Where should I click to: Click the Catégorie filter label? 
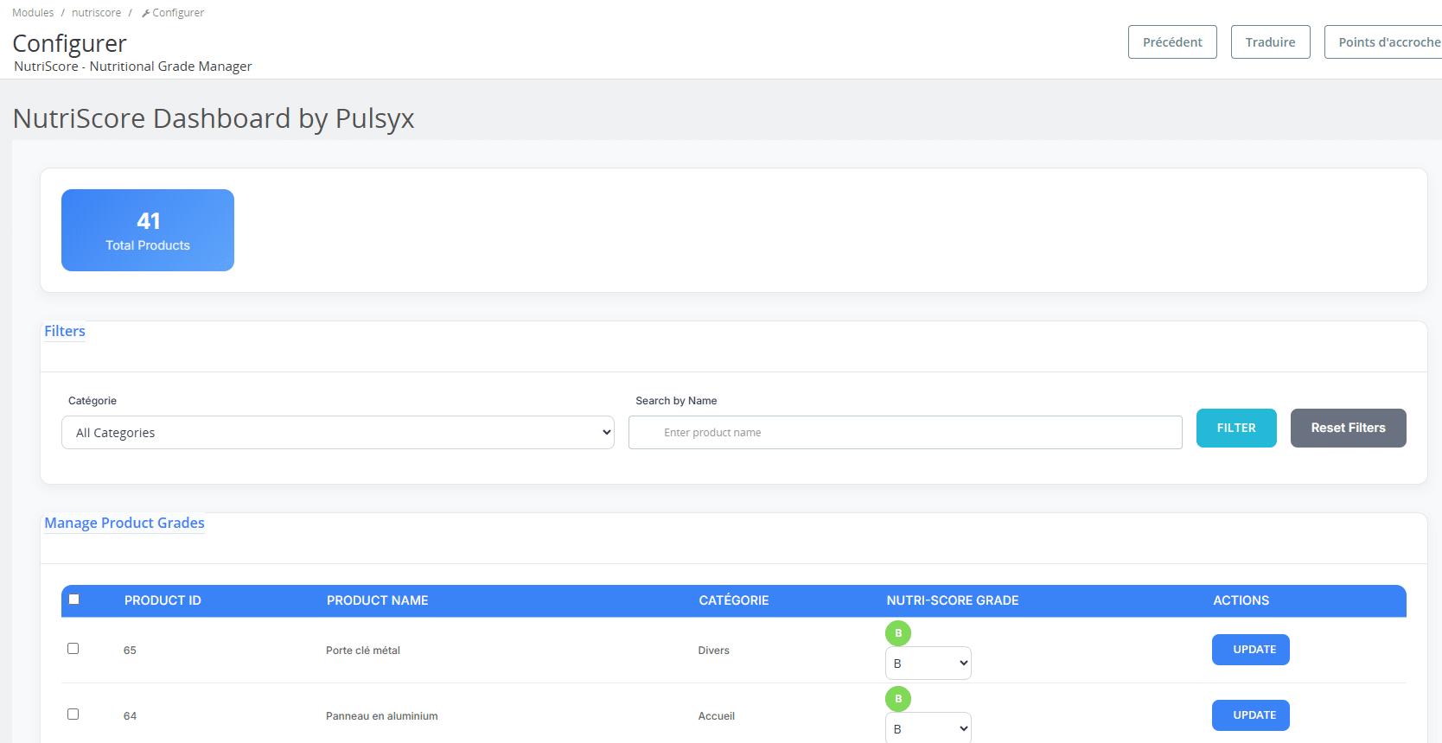93,401
